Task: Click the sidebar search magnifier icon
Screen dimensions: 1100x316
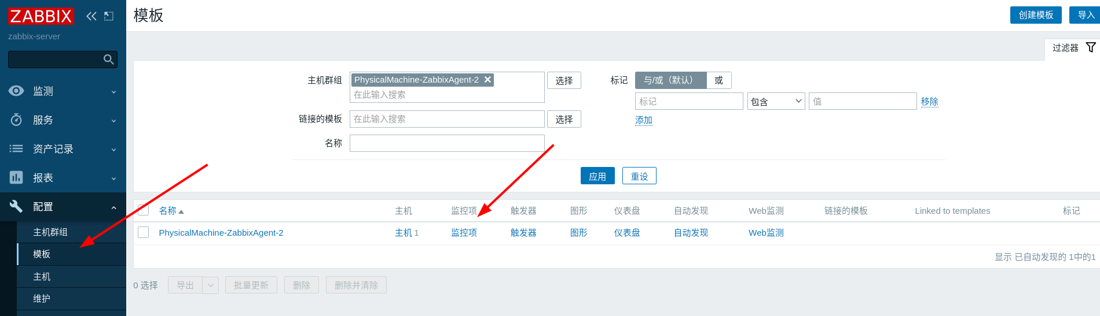Action: coord(108,60)
